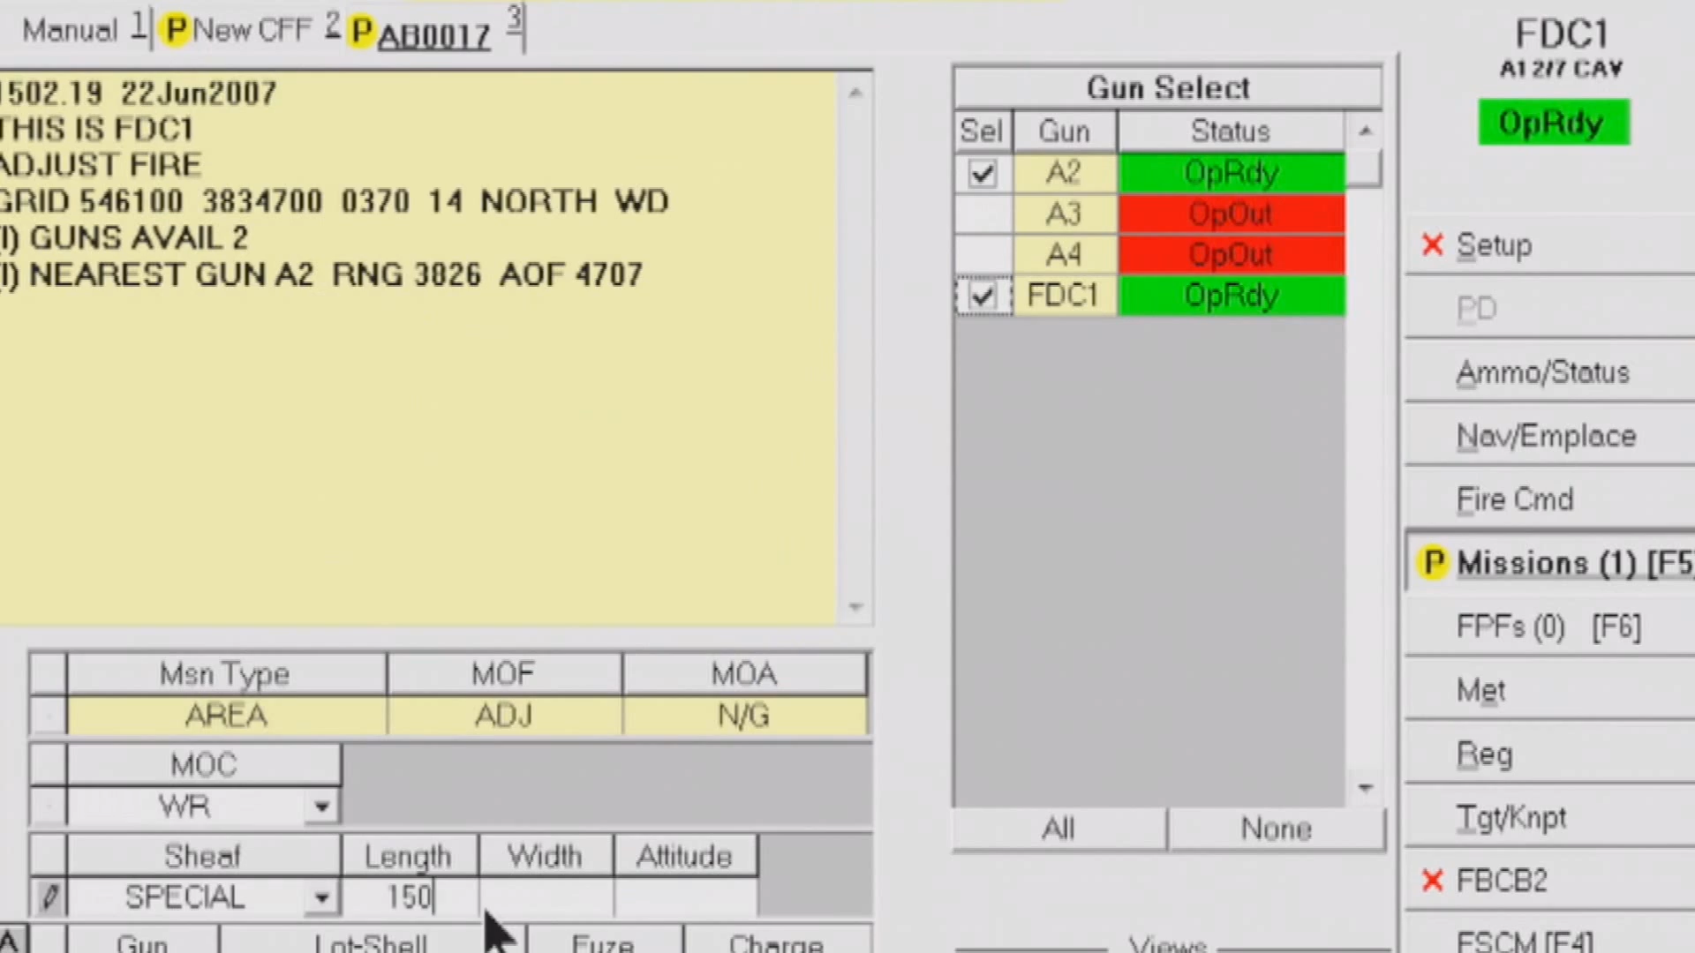Click the A2 gun name cell
The image size is (1695, 953).
tap(1065, 173)
